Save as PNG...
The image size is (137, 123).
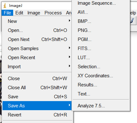point(101,30)
